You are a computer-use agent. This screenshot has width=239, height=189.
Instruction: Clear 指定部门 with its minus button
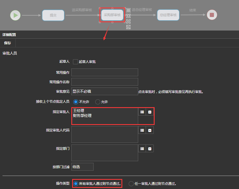click(x=150, y=149)
